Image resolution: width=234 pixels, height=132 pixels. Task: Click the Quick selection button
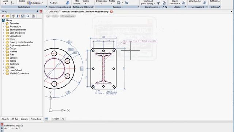point(175,2)
